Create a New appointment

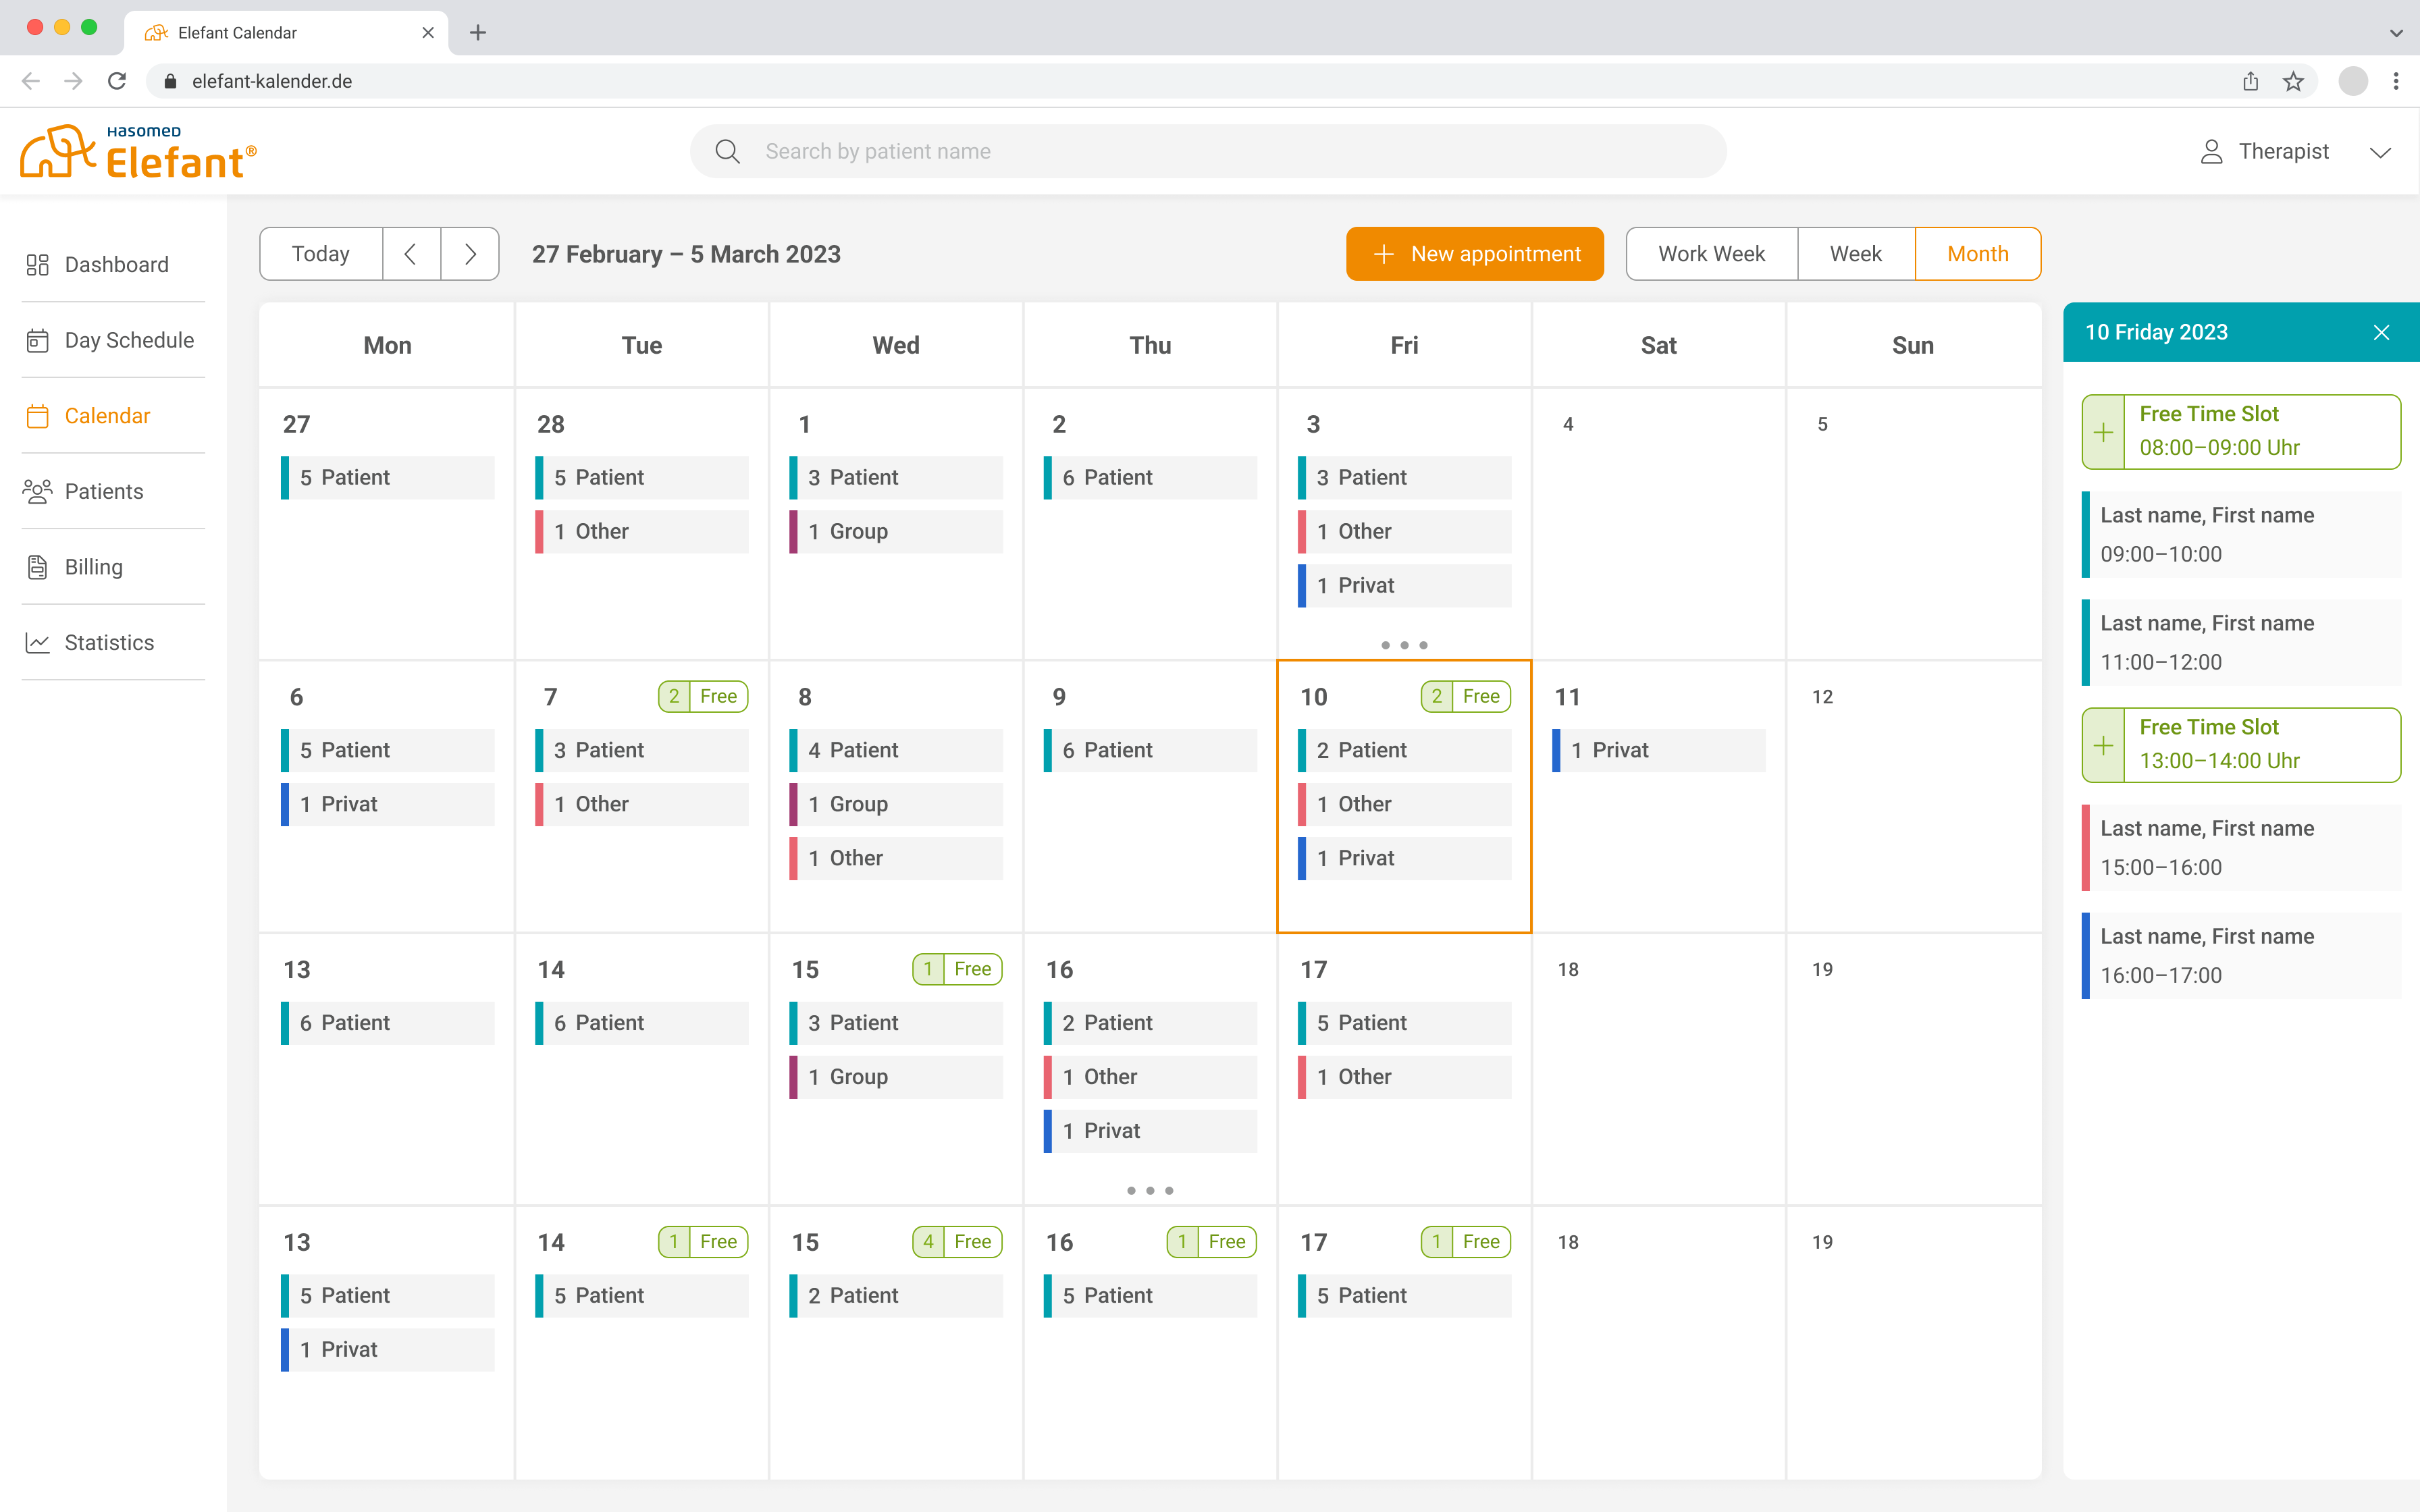click(1474, 253)
